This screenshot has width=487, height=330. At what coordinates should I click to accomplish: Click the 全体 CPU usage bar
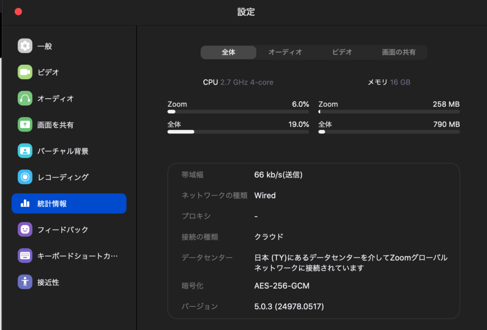(238, 132)
